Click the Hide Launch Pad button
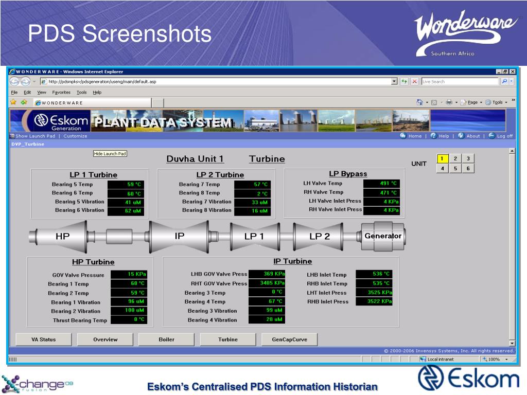The height and width of the screenshot is (395, 527). (x=110, y=153)
